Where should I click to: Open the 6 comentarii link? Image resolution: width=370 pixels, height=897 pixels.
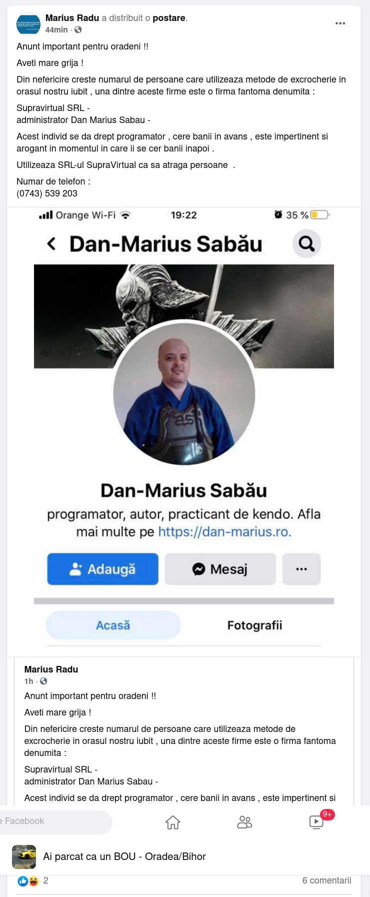tap(326, 880)
